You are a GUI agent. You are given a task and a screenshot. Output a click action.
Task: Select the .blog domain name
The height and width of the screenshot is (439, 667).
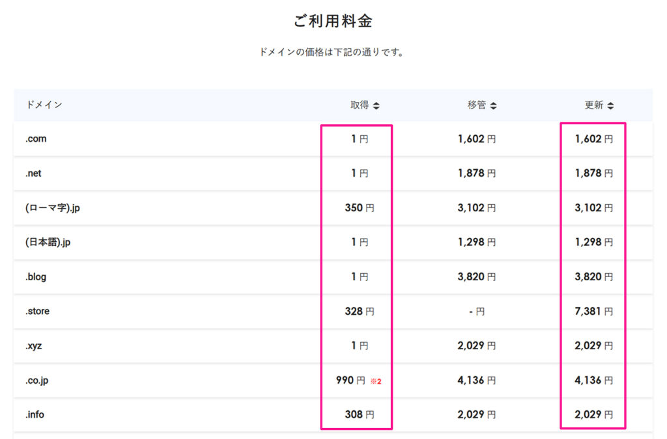36,277
